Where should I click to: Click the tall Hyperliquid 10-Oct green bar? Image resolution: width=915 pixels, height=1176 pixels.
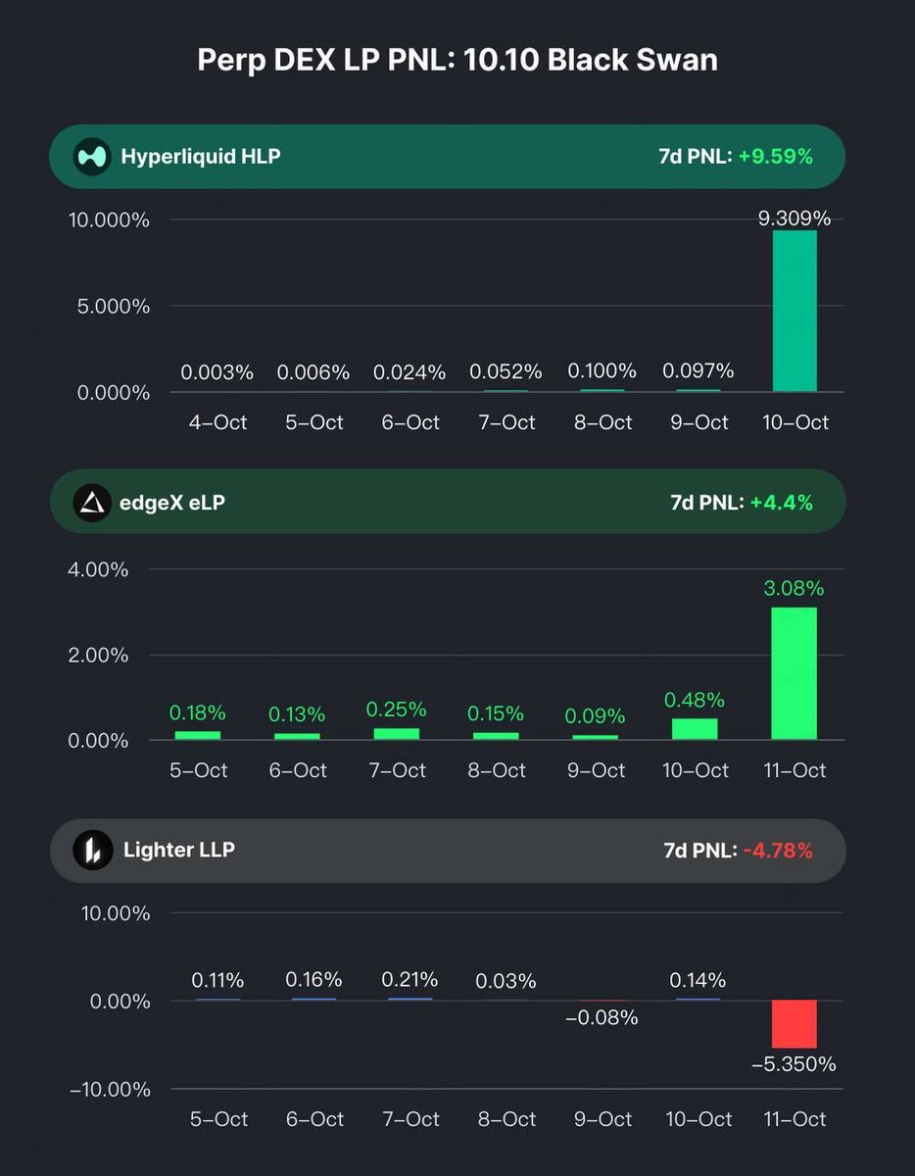tap(795, 312)
